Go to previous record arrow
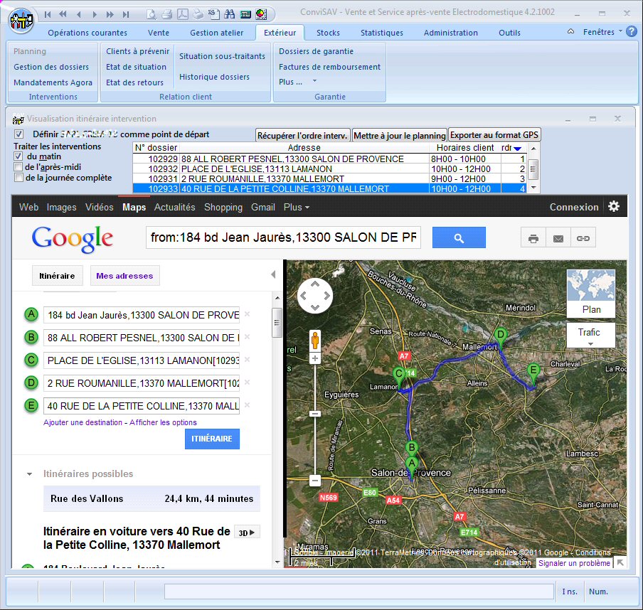643x610 pixels. click(x=79, y=14)
